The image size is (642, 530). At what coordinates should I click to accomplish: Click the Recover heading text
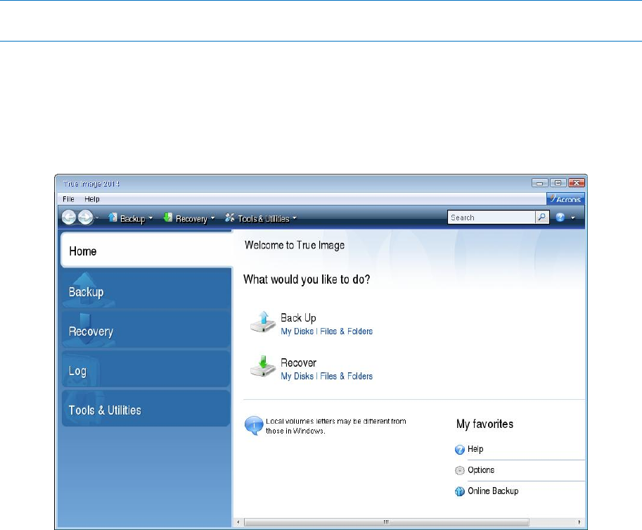[298, 362]
